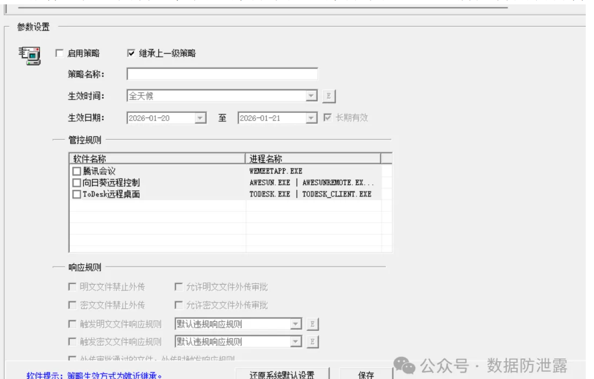Tick the 向日葵远程控制 checkbox
This screenshot has height=379, width=594.
(77, 183)
